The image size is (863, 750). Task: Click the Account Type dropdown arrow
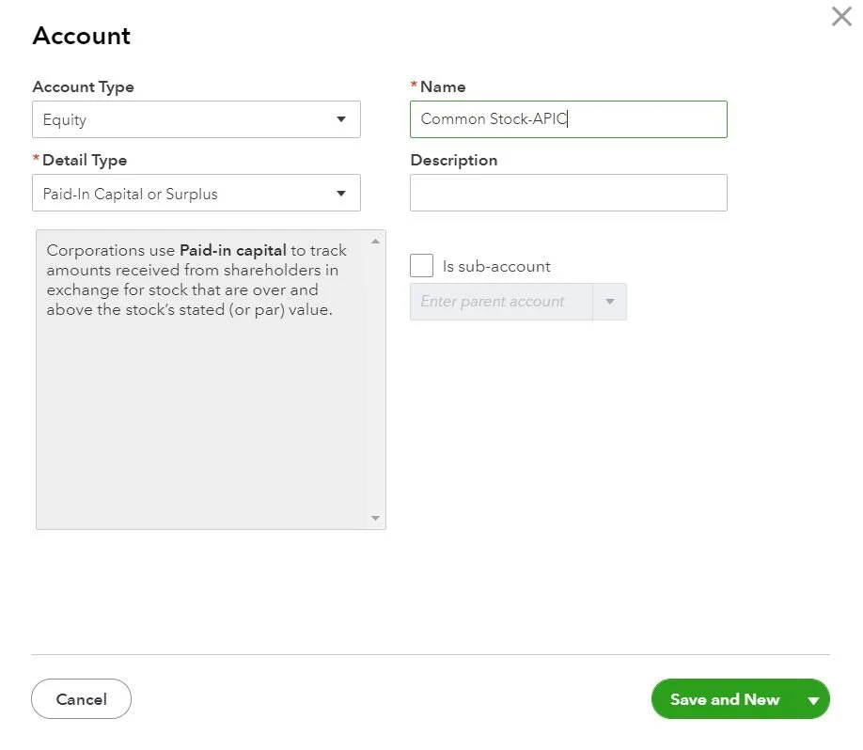click(x=340, y=120)
